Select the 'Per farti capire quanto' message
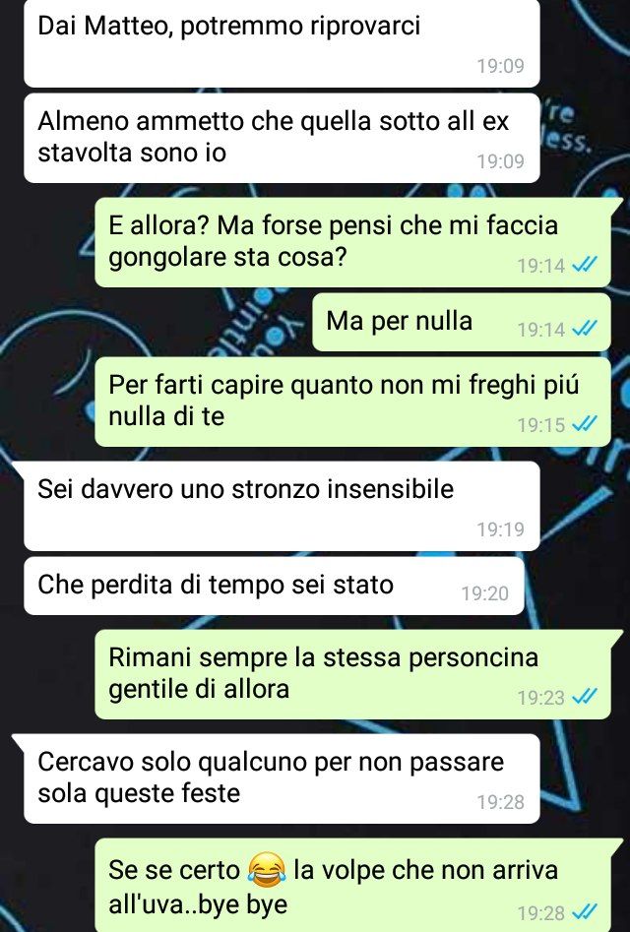 [353, 402]
